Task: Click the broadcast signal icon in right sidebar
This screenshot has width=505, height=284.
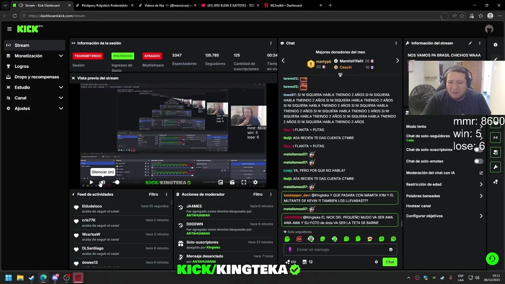Action: coord(495,137)
